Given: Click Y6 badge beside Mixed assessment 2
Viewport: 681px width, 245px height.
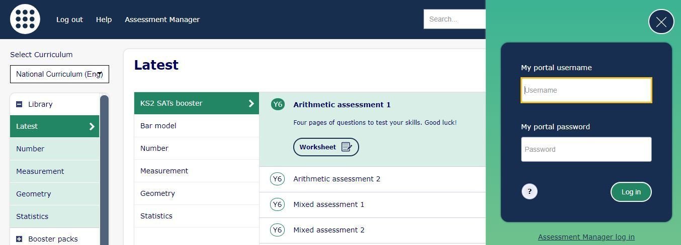Looking at the screenshot, I should (278, 230).
